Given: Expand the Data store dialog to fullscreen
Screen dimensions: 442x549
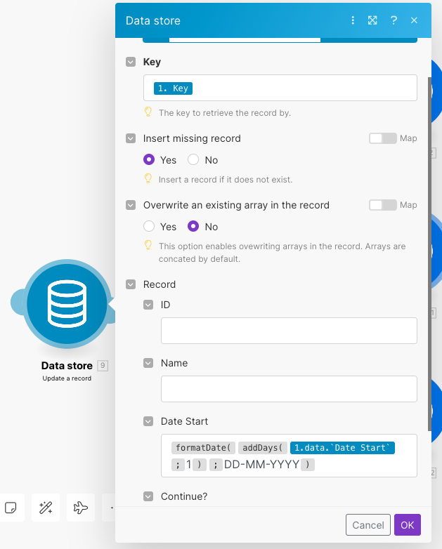Looking at the screenshot, I should coord(372,20).
